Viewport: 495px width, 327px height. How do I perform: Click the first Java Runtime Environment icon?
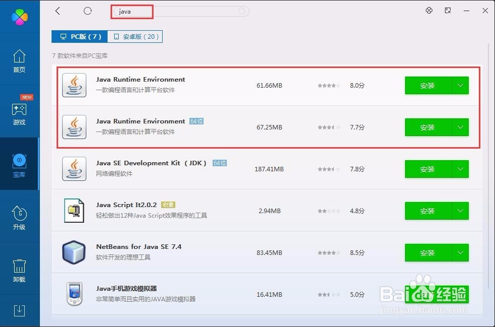click(74, 85)
